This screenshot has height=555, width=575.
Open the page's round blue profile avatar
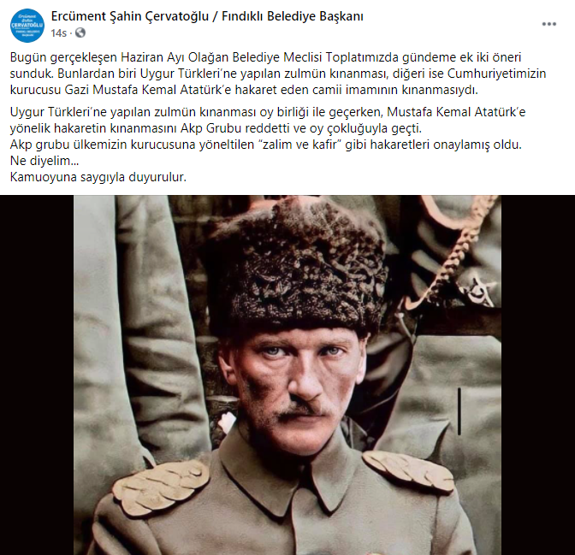(27, 26)
